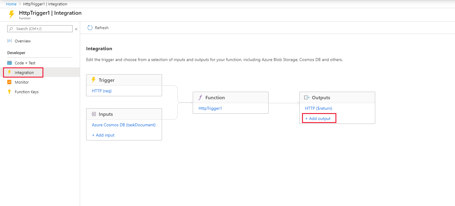This screenshot has width=455, height=206.
Task: Open the Azure Cosmos DB (taskDocument) input
Action: click(x=123, y=125)
